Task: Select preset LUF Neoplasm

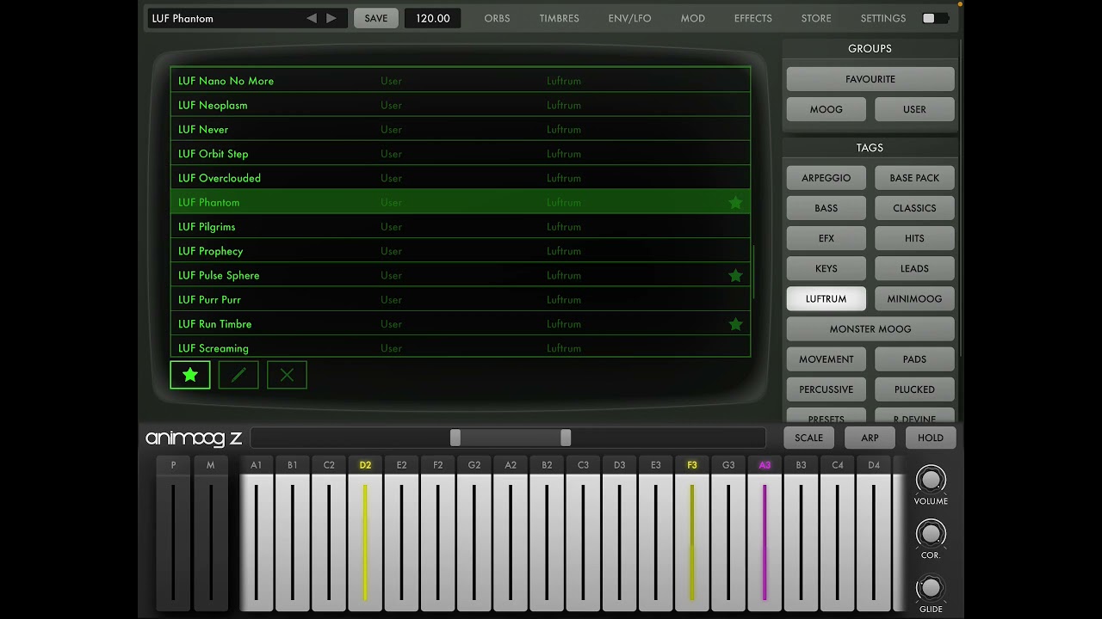Action: [461, 105]
